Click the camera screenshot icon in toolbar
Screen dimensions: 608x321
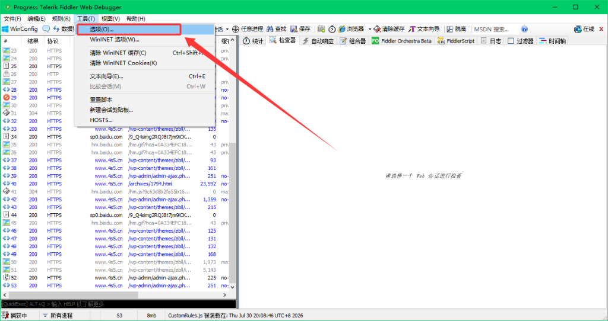pyautogui.click(x=321, y=29)
